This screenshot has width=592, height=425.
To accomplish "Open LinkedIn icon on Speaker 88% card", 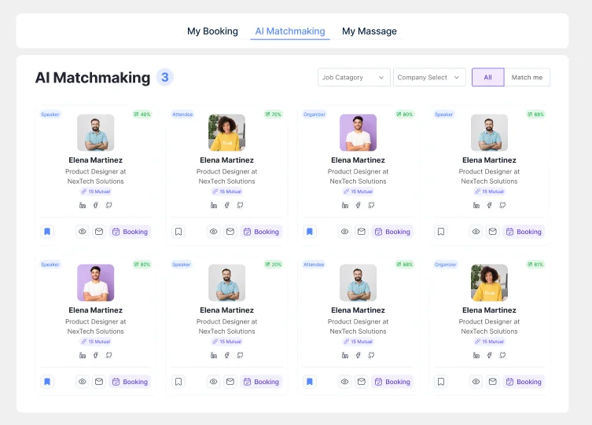I will (x=476, y=205).
